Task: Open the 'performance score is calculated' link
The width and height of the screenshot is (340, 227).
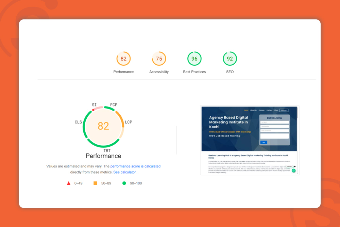Action: click(135, 166)
